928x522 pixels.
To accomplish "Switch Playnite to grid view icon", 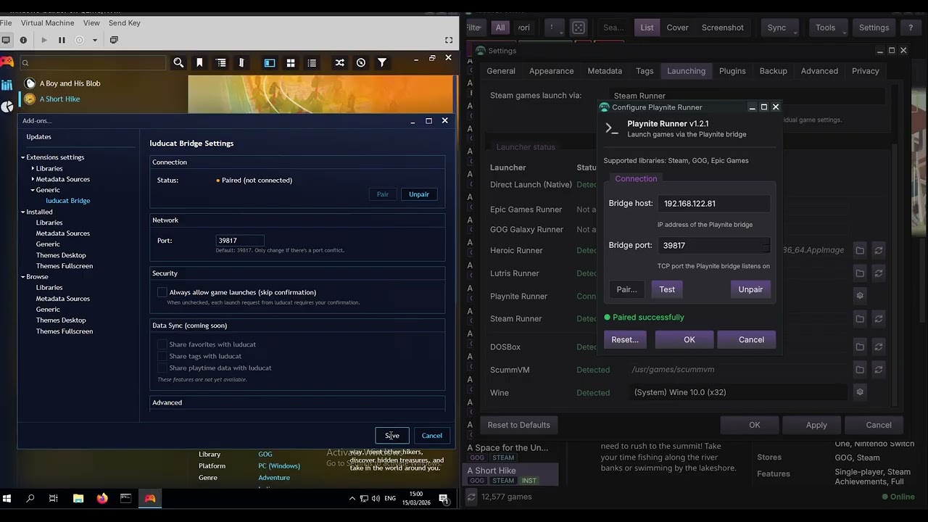I will pyautogui.click(x=291, y=63).
